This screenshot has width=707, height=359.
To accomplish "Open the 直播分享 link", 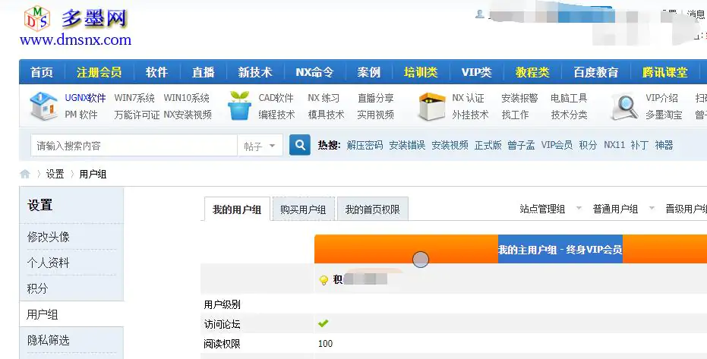I will pyautogui.click(x=376, y=98).
